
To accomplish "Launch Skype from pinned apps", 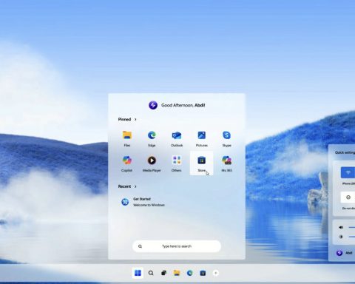I will [x=226, y=138].
